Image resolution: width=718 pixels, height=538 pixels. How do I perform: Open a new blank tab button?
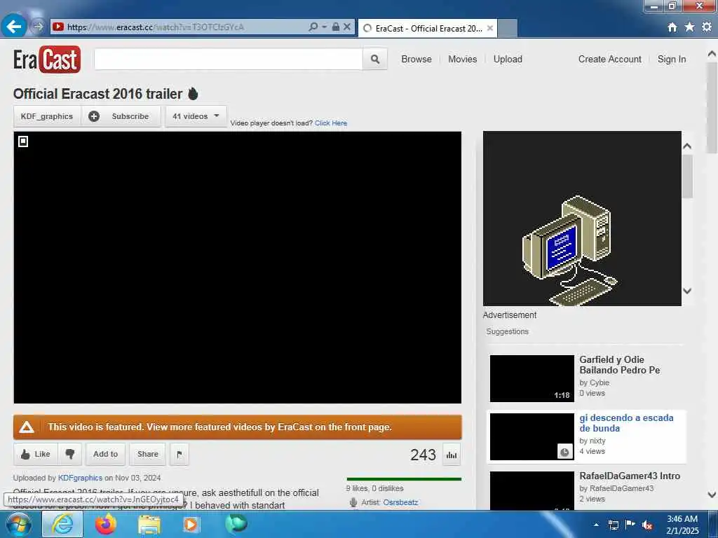tap(508, 28)
